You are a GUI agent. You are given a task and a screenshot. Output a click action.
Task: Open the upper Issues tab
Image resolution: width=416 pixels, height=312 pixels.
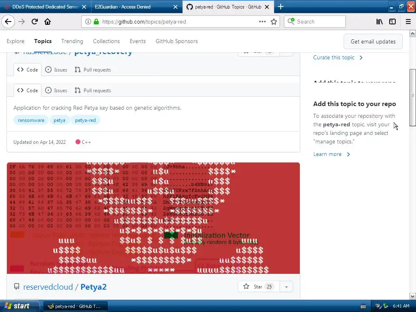(56, 69)
